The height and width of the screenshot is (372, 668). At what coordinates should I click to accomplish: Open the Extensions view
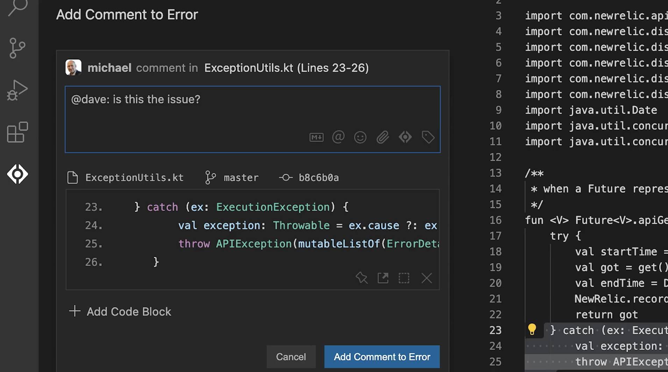17,132
